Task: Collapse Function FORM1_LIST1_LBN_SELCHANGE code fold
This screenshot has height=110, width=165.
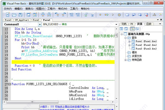Action: (x=10, y=84)
